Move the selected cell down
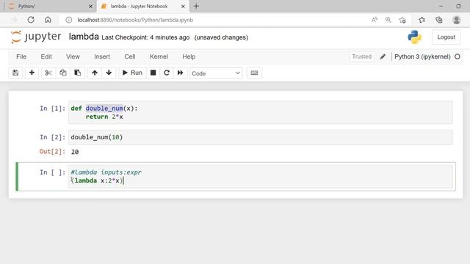 [x=109, y=73]
